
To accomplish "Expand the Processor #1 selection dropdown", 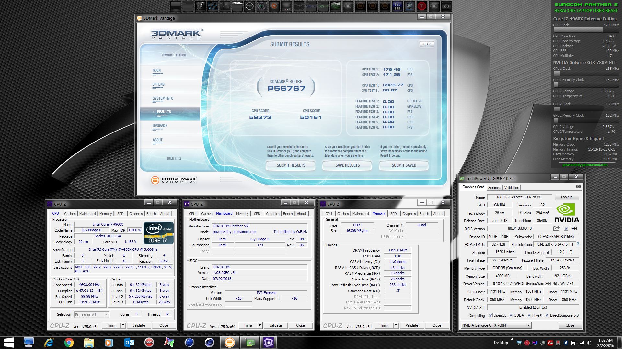I will point(106,314).
